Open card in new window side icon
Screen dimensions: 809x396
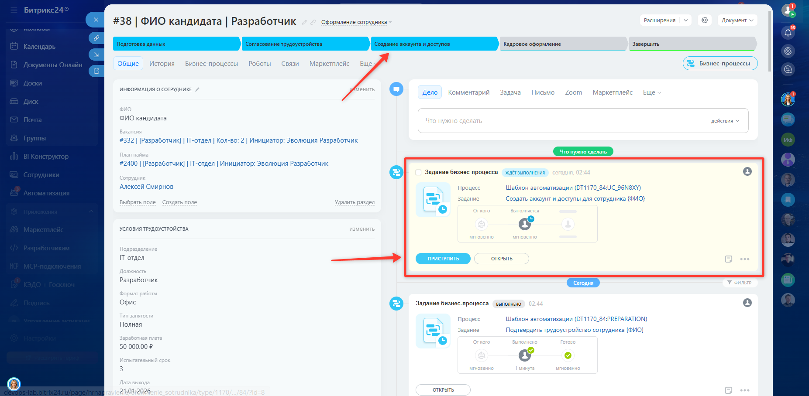[x=96, y=71]
